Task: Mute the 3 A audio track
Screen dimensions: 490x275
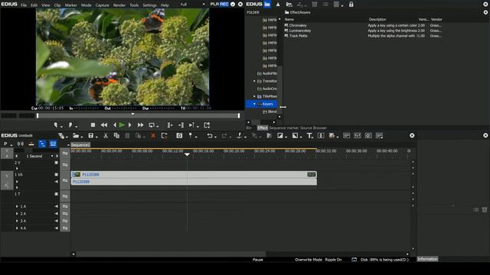Action: [56, 221]
